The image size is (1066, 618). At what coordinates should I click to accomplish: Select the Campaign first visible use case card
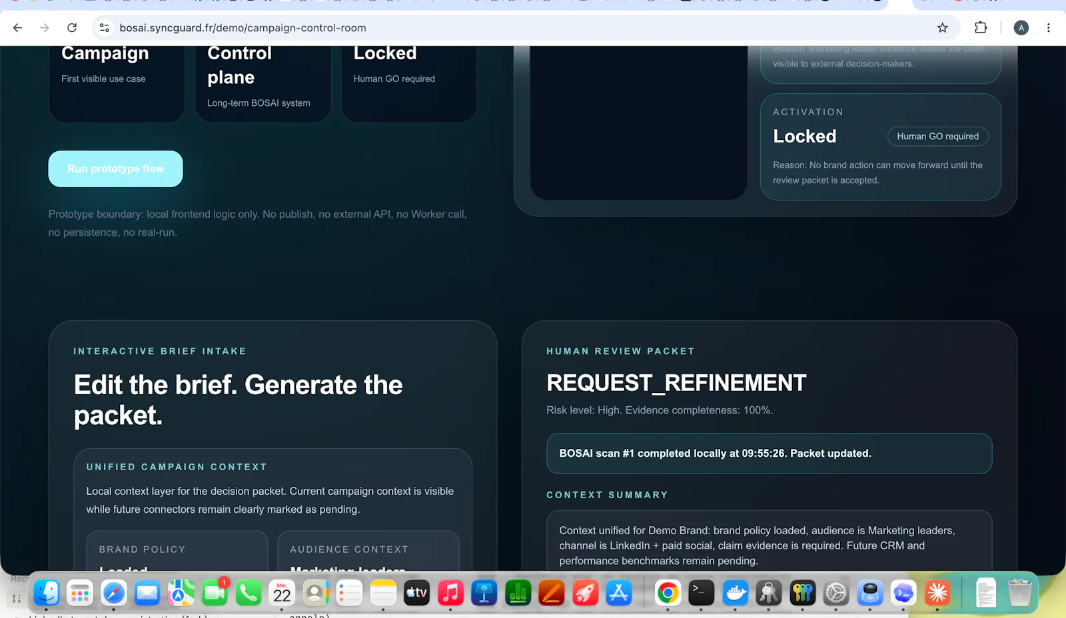click(117, 84)
